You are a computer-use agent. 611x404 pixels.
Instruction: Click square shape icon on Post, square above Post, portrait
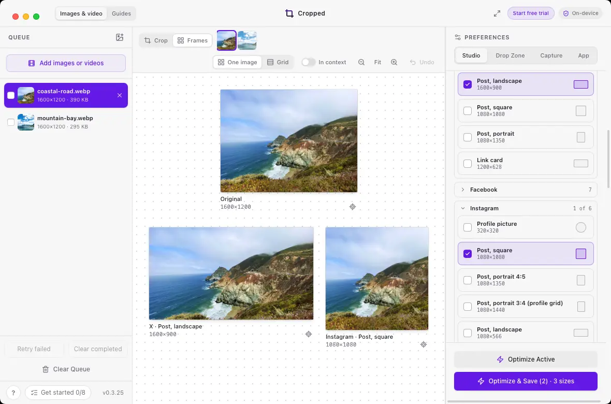coord(580,111)
